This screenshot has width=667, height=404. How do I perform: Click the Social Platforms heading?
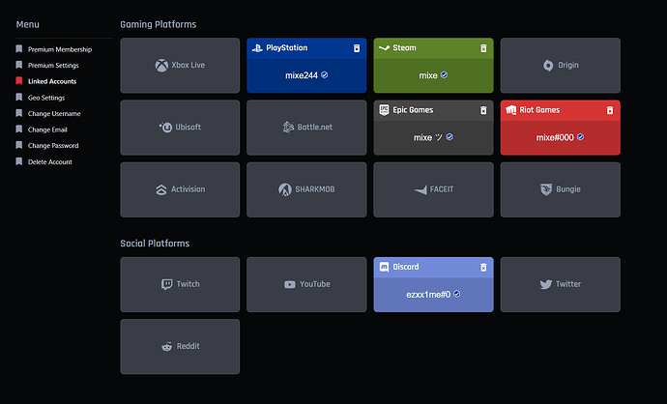[155, 244]
